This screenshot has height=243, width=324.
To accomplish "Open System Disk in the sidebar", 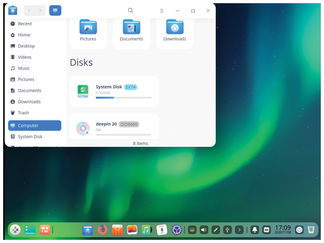I will [x=35, y=137].
